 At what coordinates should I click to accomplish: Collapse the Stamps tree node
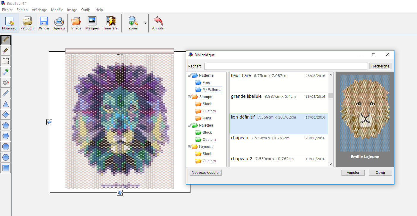coord(189,97)
